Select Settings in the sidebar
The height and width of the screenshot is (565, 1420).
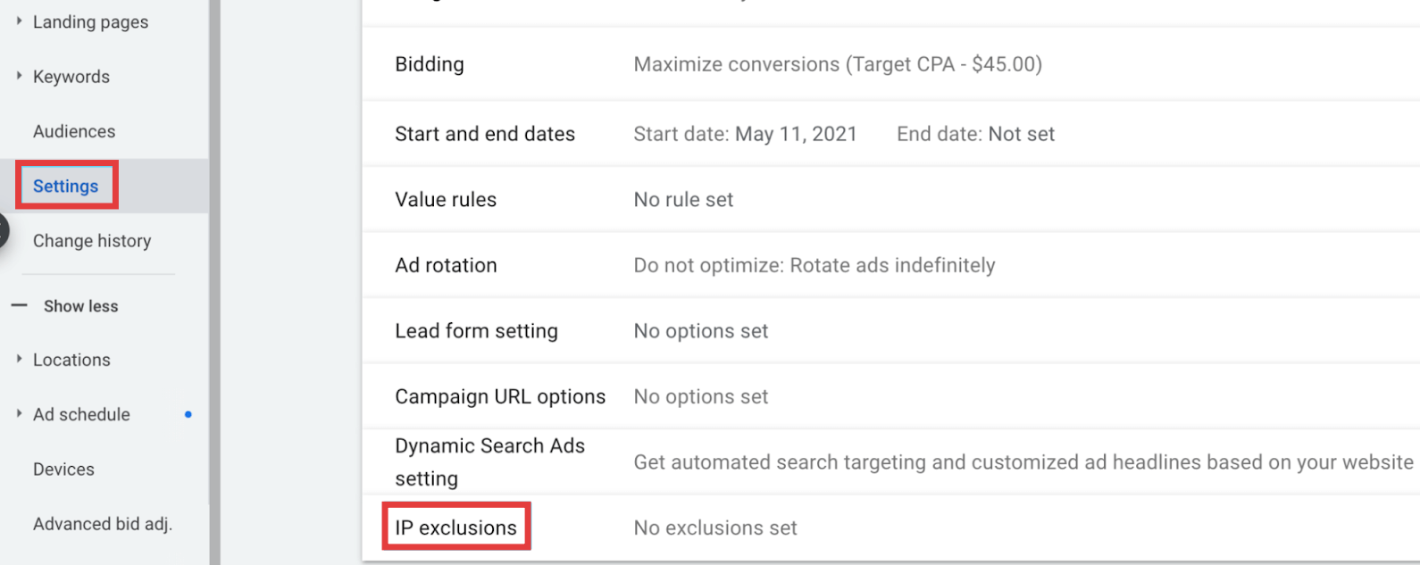[x=66, y=186]
